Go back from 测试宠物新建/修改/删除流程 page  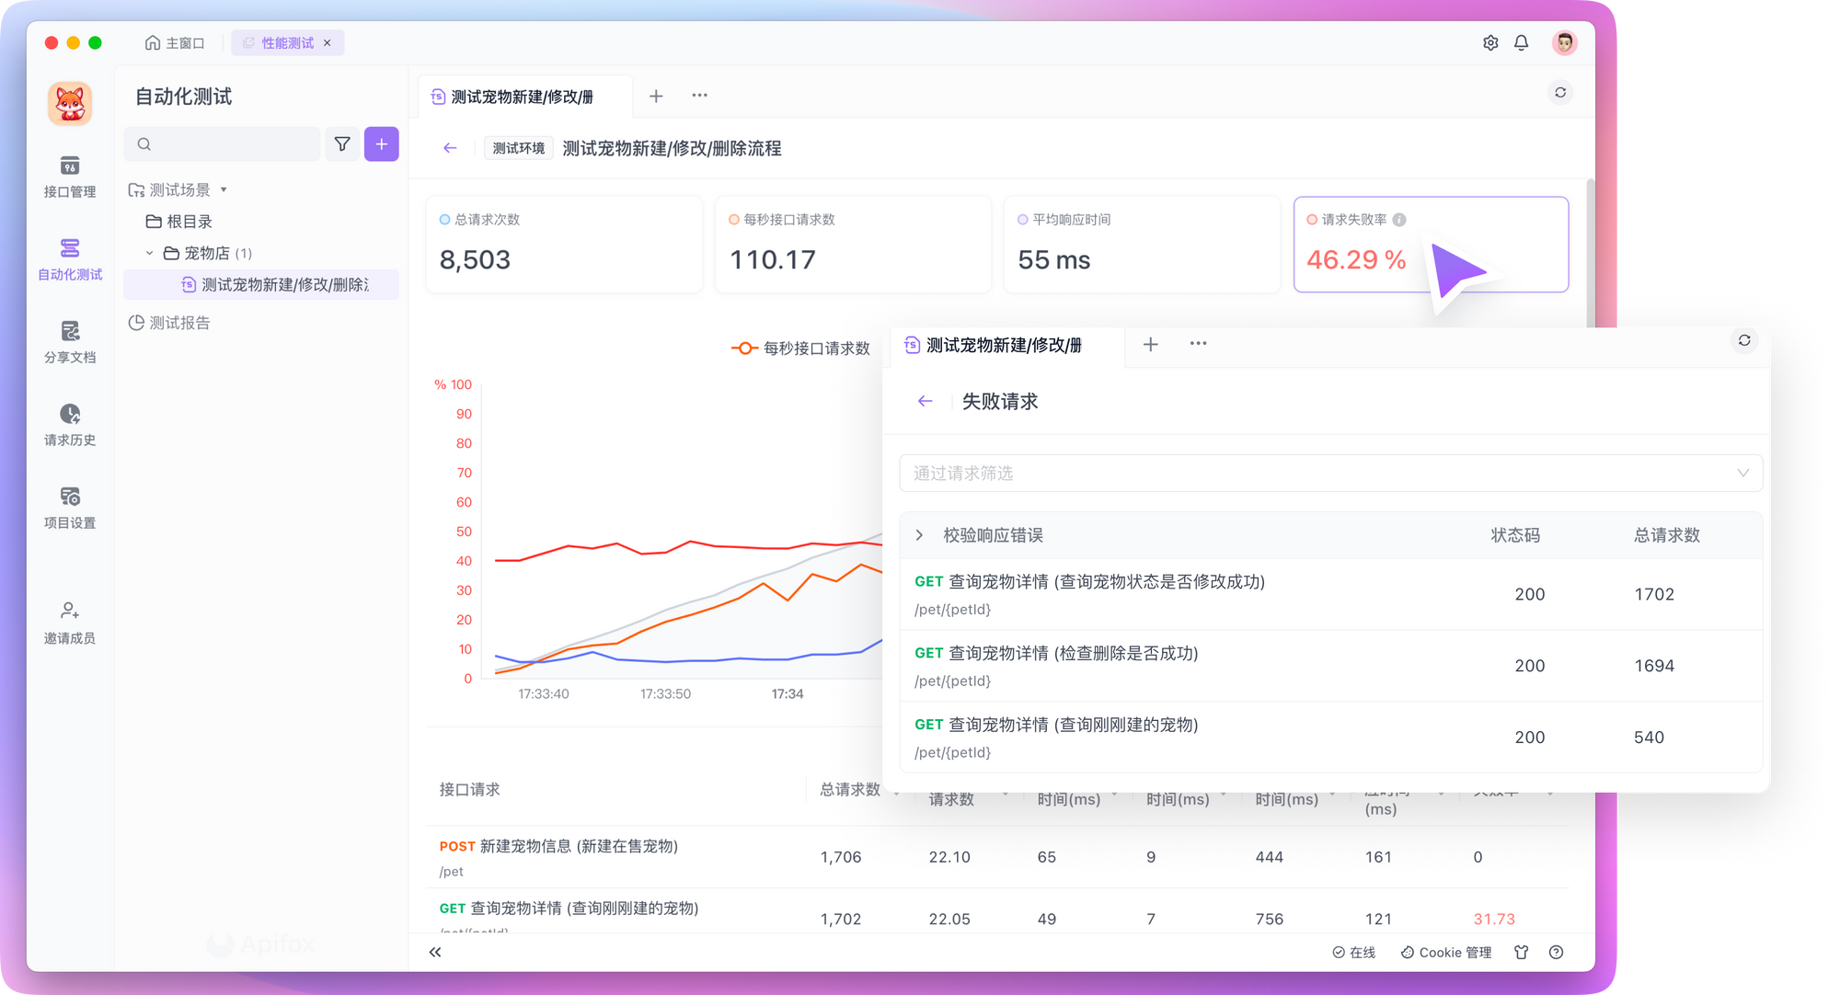coord(450,148)
